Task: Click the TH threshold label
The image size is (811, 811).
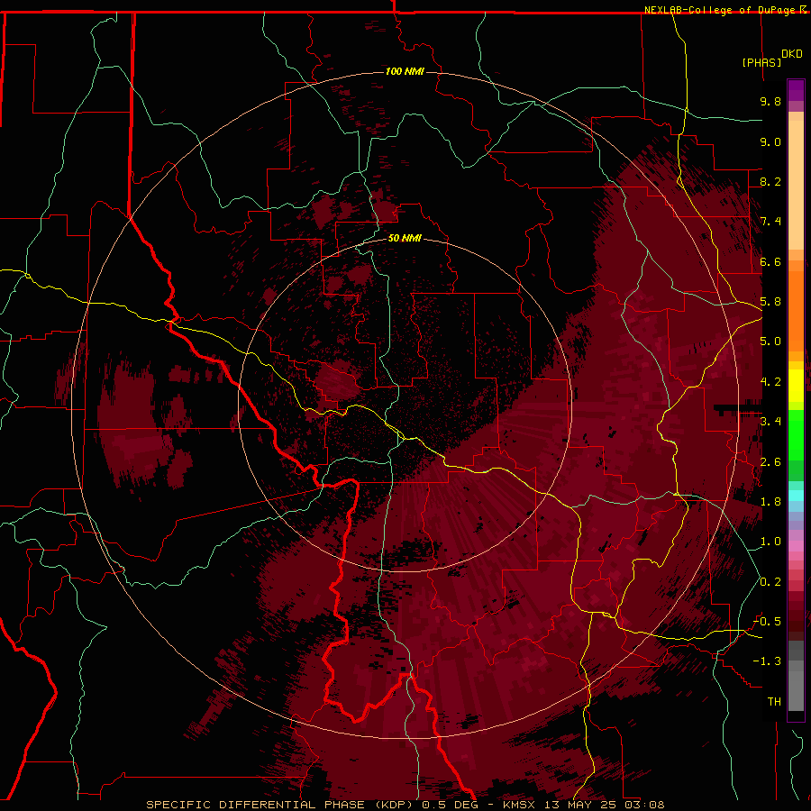Action: [774, 702]
